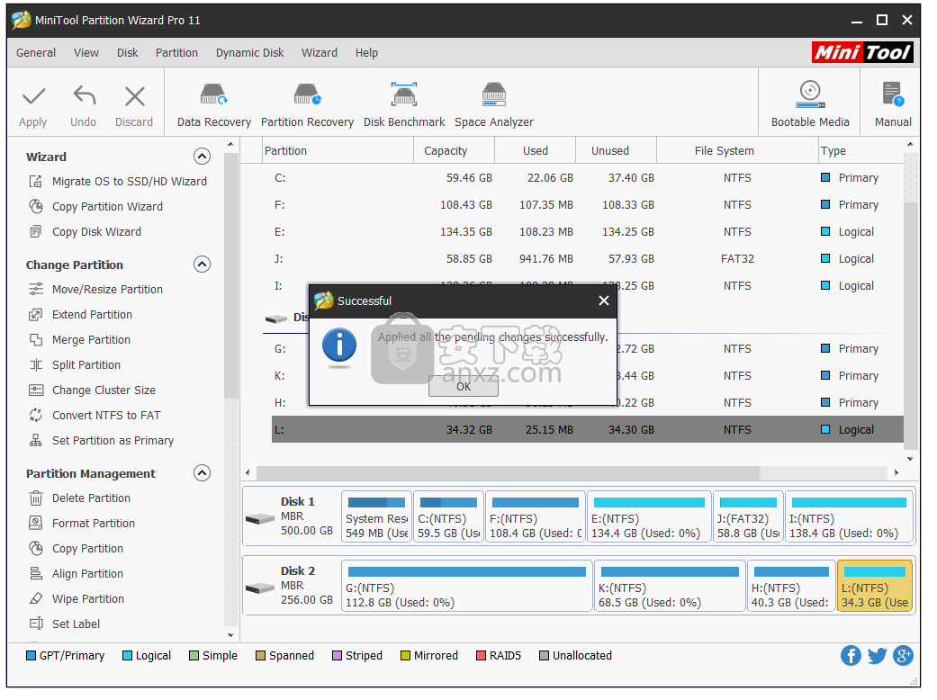937x700 pixels.
Task: Select the G: partition row
Action: pyautogui.click(x=587, y=349)
